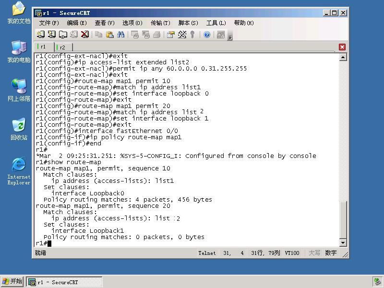Open the 脚本(S) menu
The height and width of the screenshot is (288, 384).
188,23
